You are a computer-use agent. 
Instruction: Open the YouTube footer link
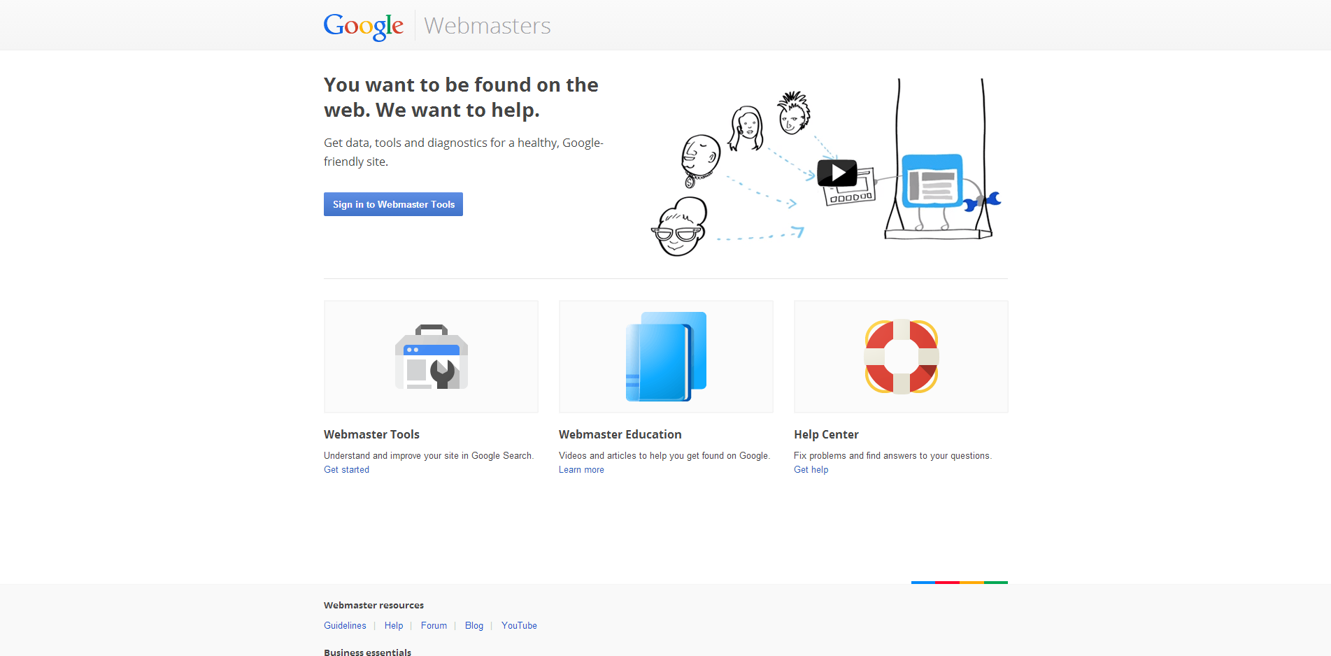pos(519,626)
